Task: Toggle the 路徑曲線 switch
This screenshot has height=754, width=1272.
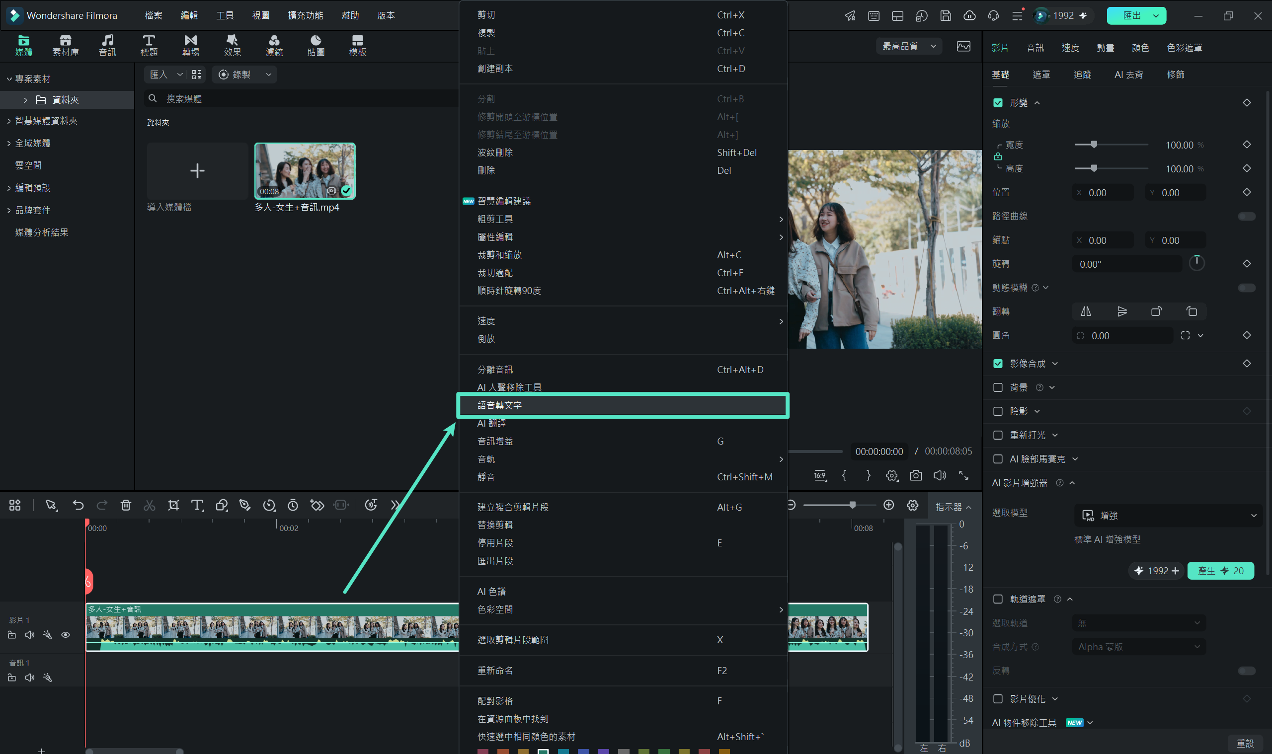Action: 1247,217
